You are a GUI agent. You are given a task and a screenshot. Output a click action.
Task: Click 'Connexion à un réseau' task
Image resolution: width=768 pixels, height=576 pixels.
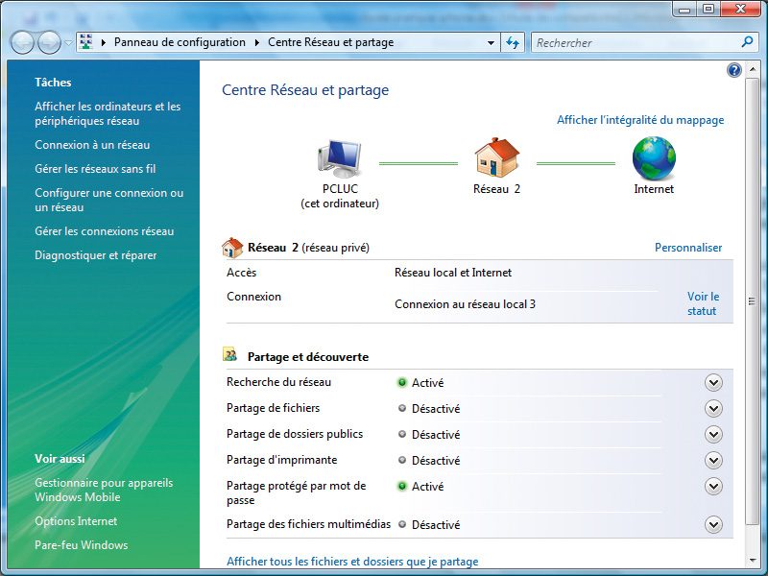(92, 145)
